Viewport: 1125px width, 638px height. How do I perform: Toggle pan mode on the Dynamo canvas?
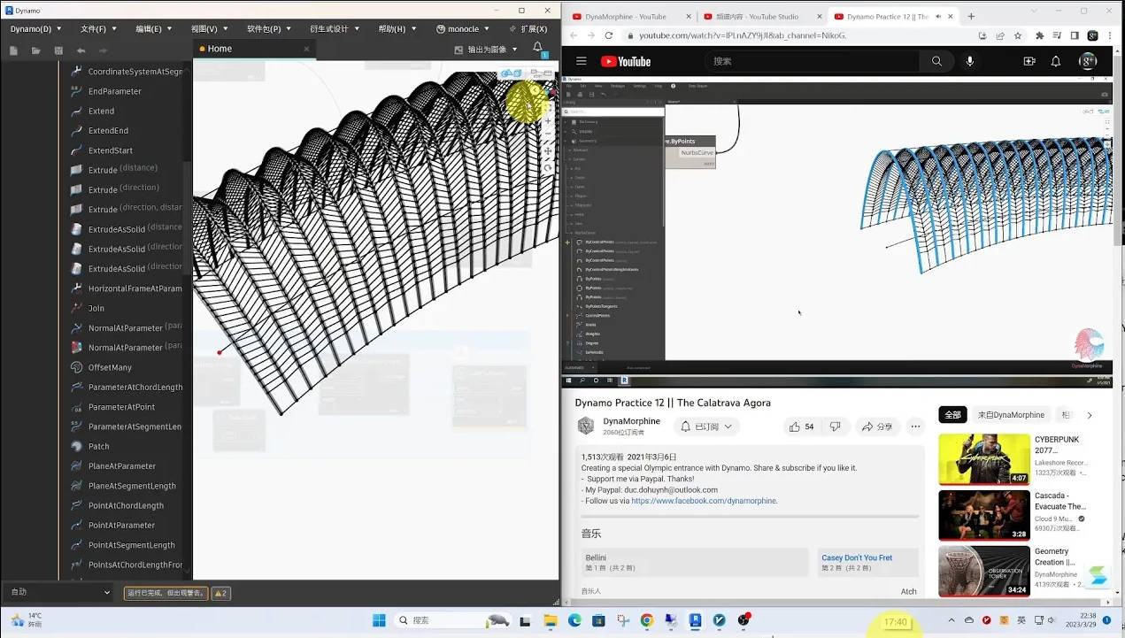pyautogui.click(x=548, y=151)
